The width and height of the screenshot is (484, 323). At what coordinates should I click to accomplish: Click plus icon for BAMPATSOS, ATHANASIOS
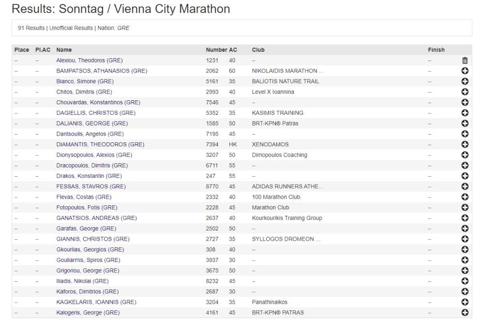tap(465, 71)
